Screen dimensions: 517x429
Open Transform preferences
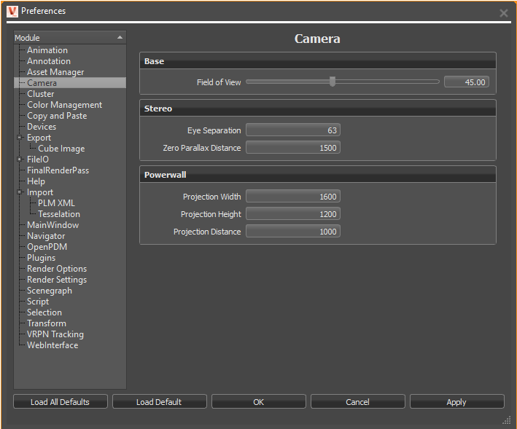(x=47, y=323)
